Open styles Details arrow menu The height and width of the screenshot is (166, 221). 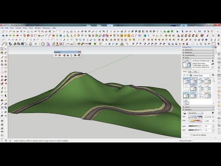213,75
